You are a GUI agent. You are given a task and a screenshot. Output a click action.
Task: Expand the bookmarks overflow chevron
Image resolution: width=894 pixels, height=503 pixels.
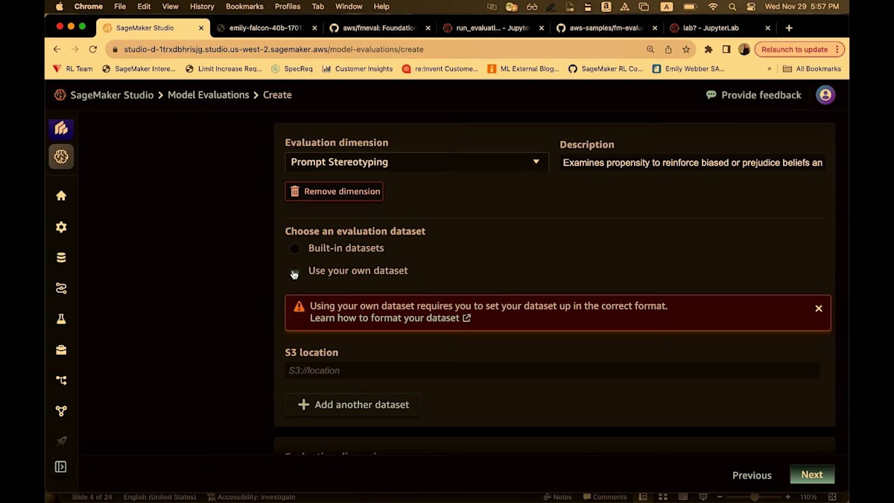770,69
